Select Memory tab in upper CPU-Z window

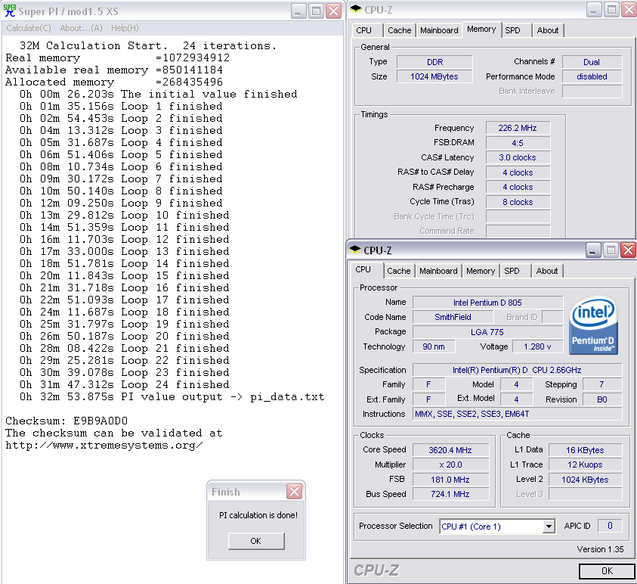coord(481,30)
